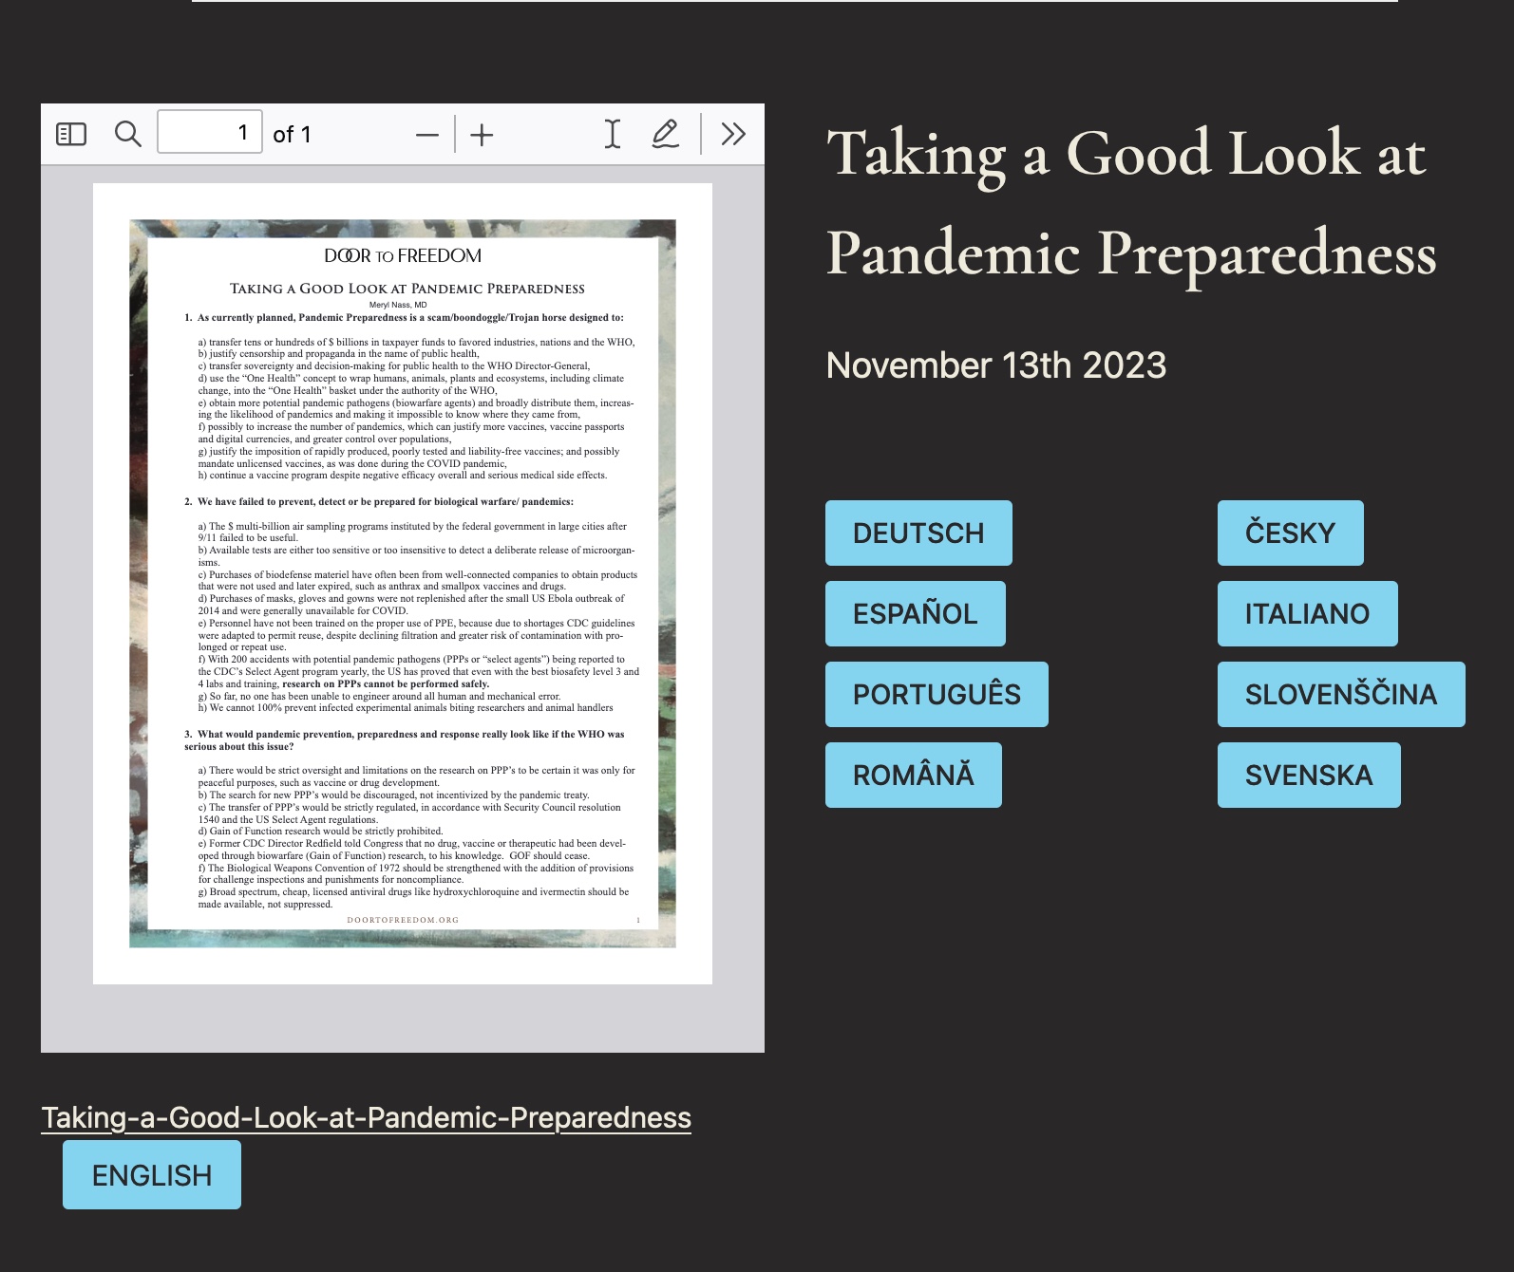Image resolution: width=1514 pixels, height=1272 pixels.
Task: Click the PDF page number field
Action: point(209,133)
